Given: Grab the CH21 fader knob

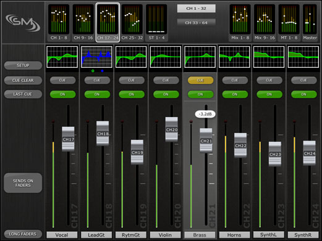Looking at the screenshot, I should pos(206,141).
